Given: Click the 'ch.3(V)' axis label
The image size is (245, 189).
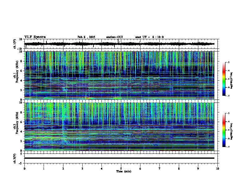Looking at the screenshot, I should pos(15,159).
